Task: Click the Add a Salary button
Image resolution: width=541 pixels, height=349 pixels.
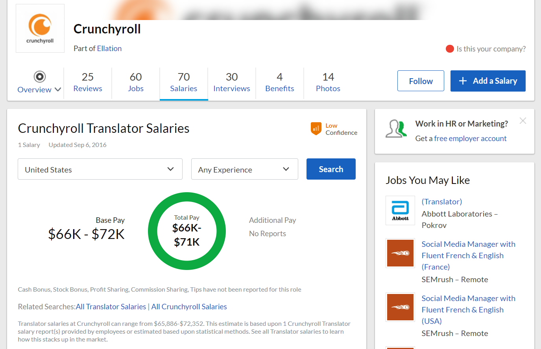Action: [488, 81]
